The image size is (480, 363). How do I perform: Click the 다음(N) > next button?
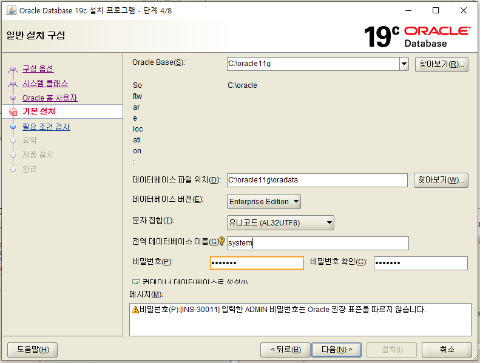[x=336, y=350]
